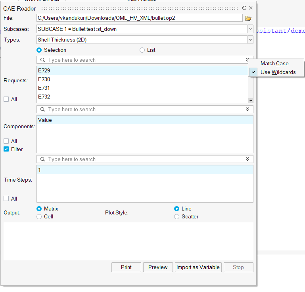Click search magnifier icon in Requests filter
The width and height of the screenshot is (305, 292).
(42, 60)
